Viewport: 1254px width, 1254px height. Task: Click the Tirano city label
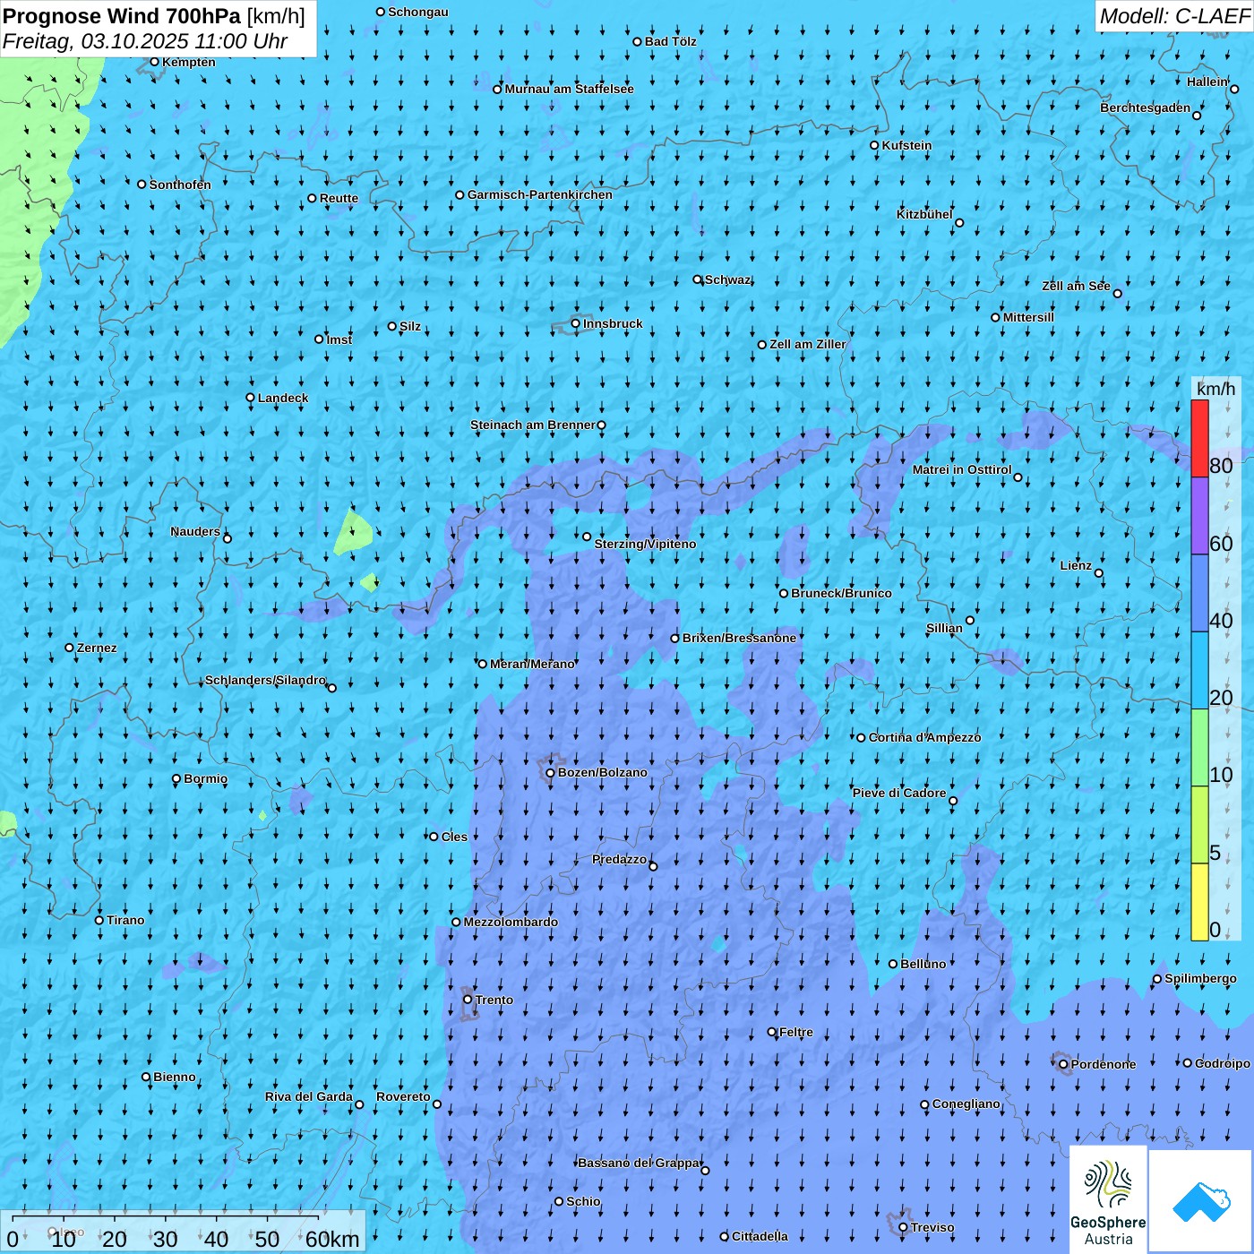pos(125,920)
